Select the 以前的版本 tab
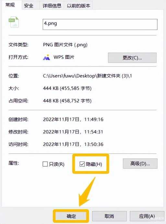166x224 pixels. tap(78, 6)
